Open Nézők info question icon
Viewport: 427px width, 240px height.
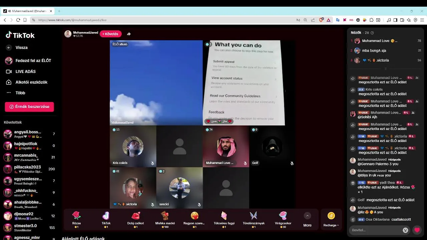point(372,33)
